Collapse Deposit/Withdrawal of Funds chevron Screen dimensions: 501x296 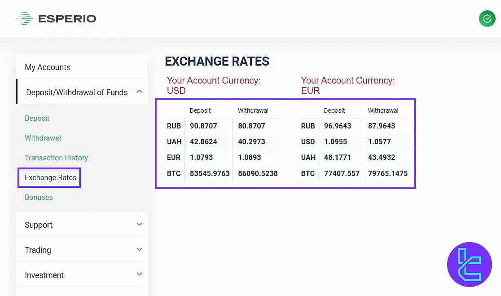click(139, 92)
